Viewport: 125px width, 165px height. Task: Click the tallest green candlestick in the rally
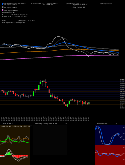click(39, 87)
